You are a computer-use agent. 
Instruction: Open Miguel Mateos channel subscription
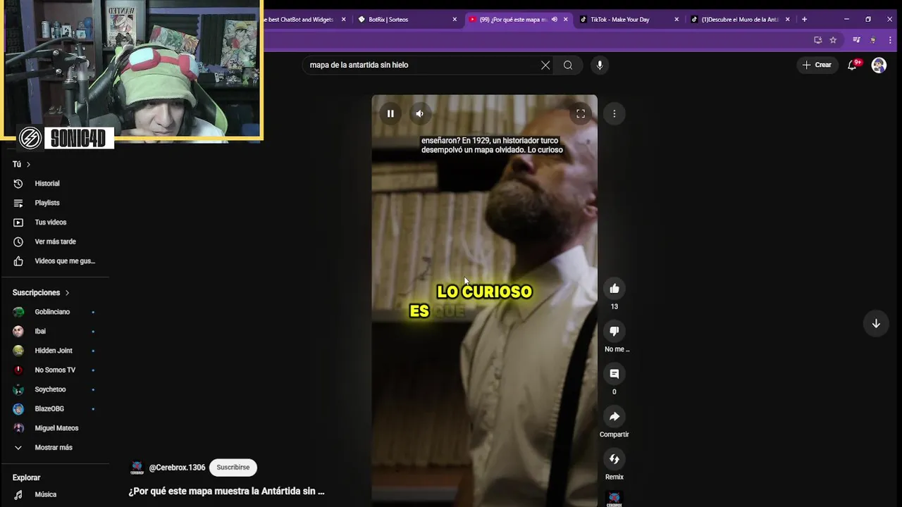pyautogui.click(x=58, y=428)
